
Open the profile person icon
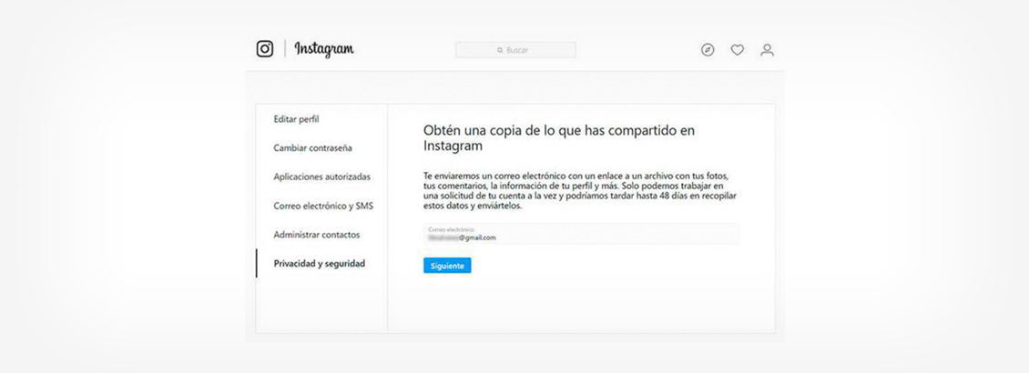767,50
